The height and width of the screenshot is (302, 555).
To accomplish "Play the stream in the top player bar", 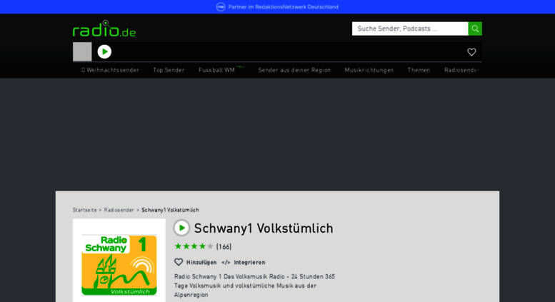I will click(104, 51).
